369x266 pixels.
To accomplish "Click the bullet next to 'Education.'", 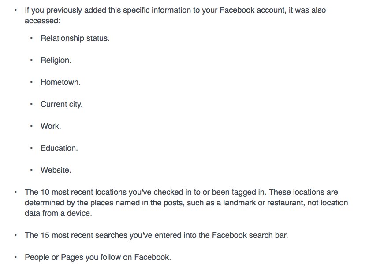I will [31, 149].
